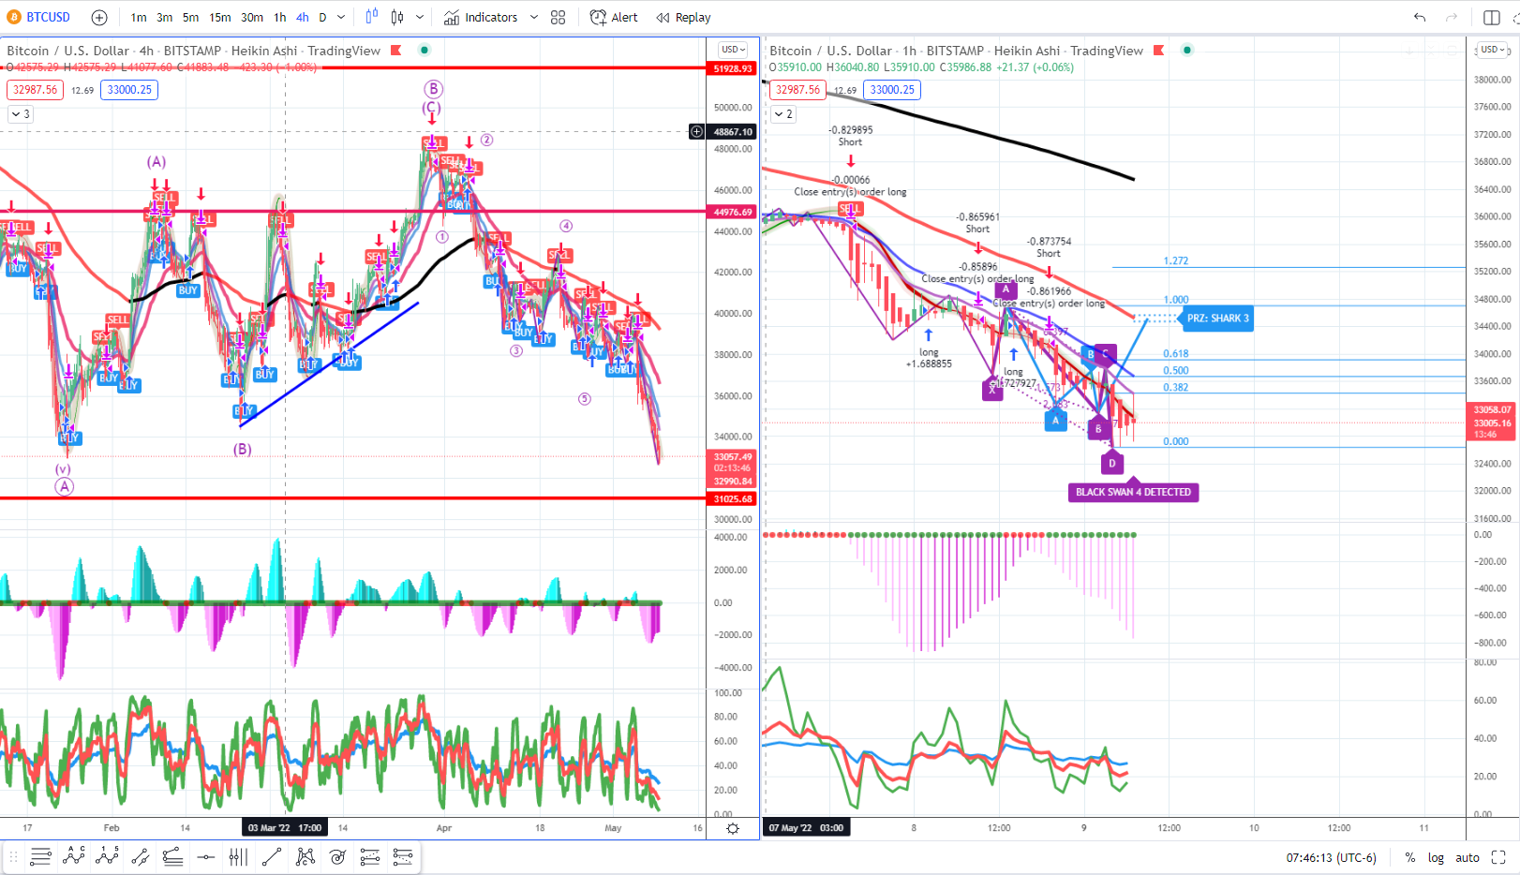Screen dimensions: 1520x875
Task: Toggle percent scale mode
Action: click(x=1410, y=857)
